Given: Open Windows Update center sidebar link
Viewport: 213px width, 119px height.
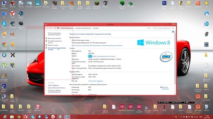Looking at the screenshot, I should [57, 88].
